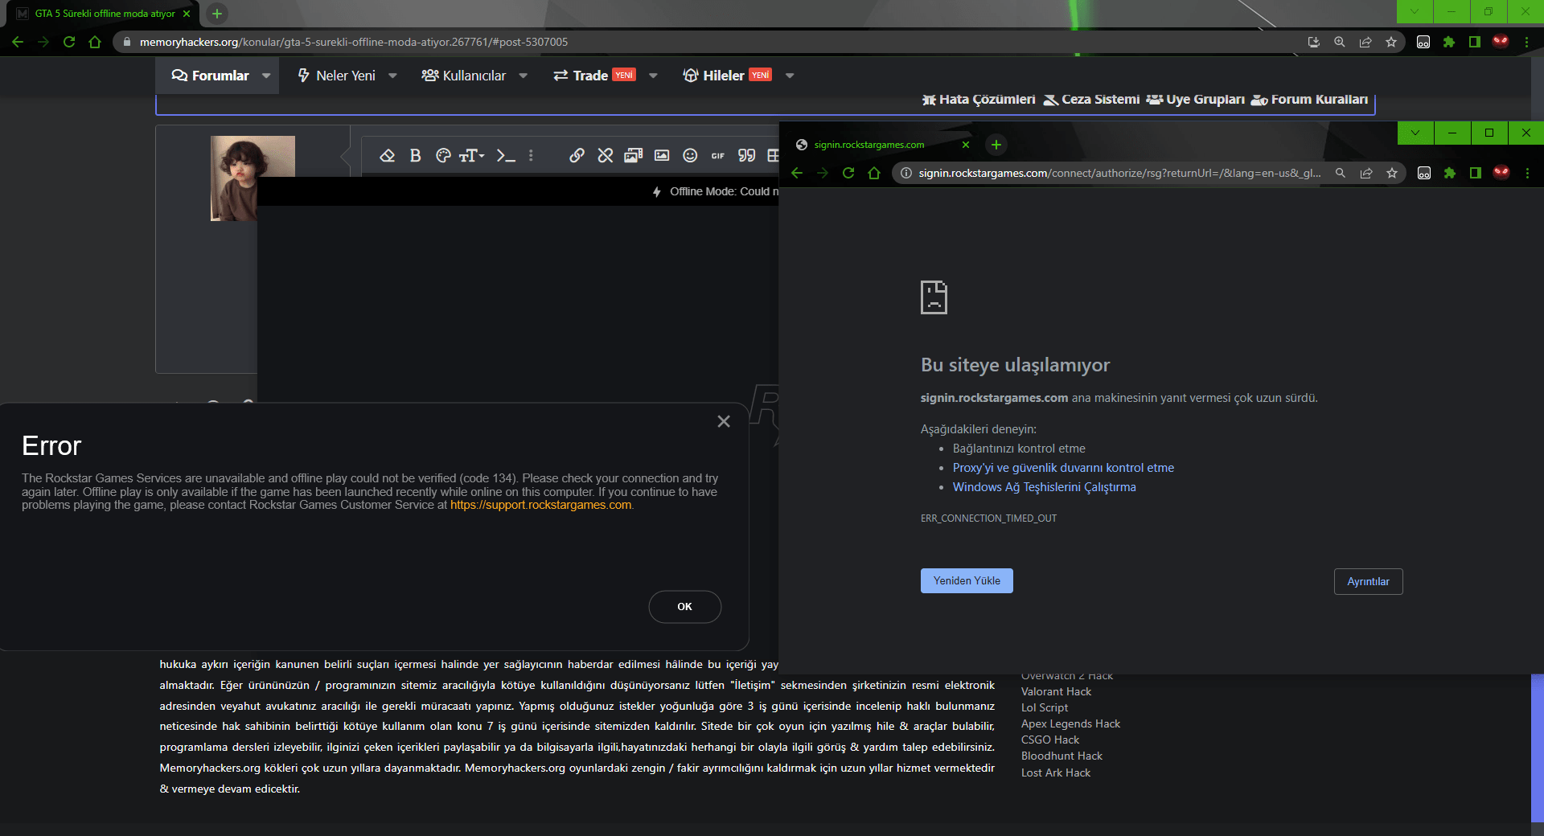This screenshot has height=836, width=1544.
Task: Click the Yeniden Yükle button
Action: [967, 581]
